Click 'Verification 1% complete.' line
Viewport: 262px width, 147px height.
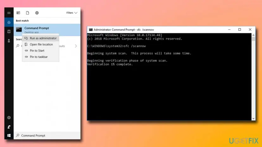click(110, 64)
